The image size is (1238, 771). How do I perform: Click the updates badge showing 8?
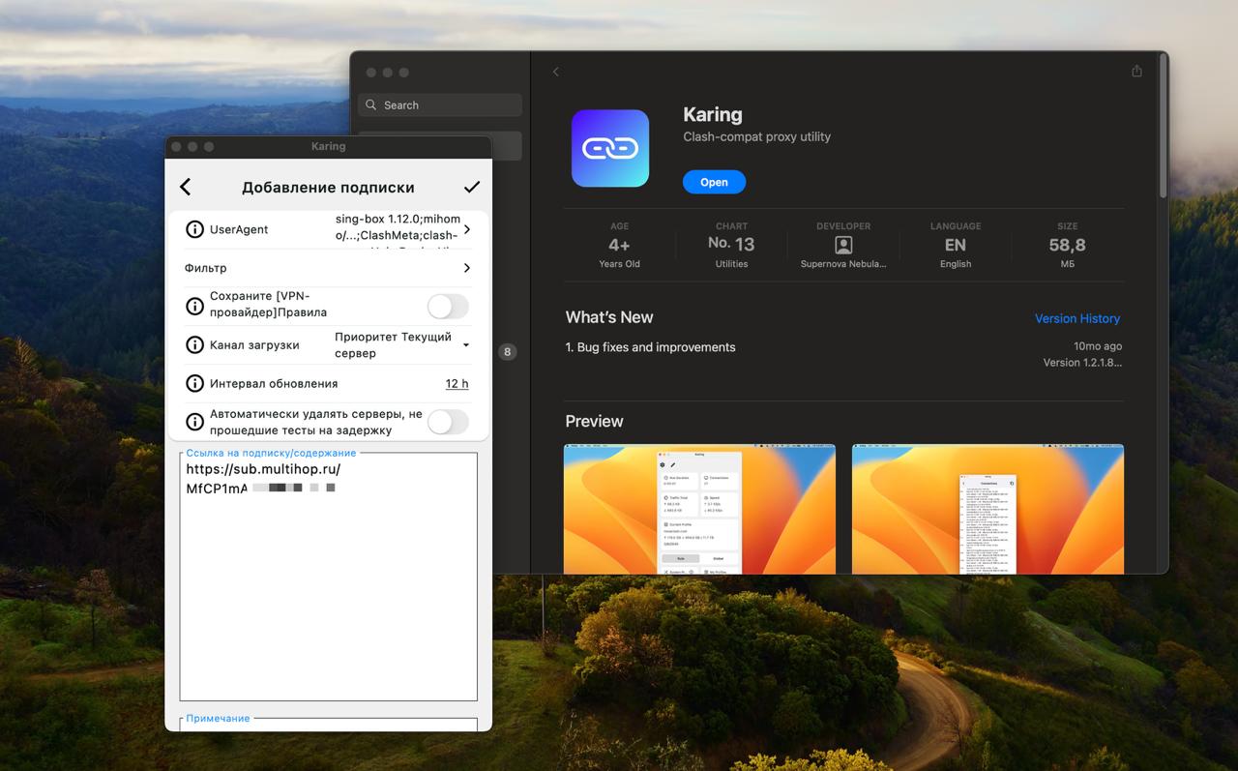click(507, 352)
